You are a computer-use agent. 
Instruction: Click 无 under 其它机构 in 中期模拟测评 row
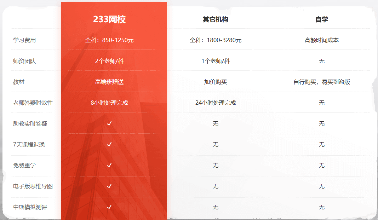point(216,207)
